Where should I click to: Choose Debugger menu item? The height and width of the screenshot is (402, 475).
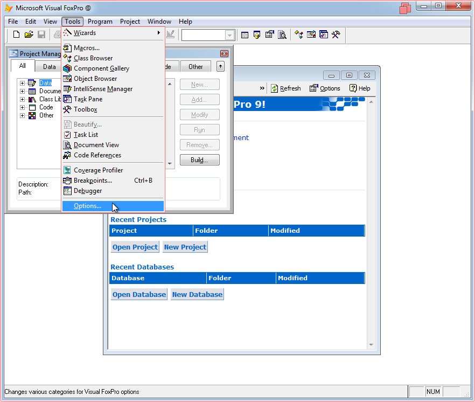pos(113,191)
